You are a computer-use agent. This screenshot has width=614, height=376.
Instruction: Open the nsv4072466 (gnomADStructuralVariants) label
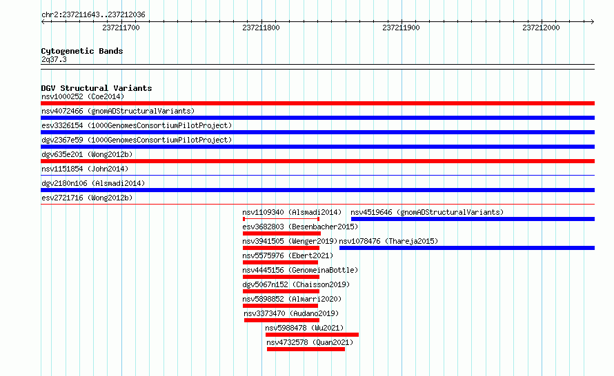pyautogui.click(x=118, y=111)
